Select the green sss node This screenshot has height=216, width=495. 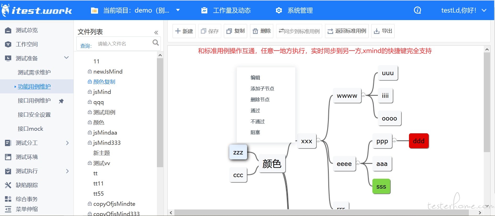[381, 186]
